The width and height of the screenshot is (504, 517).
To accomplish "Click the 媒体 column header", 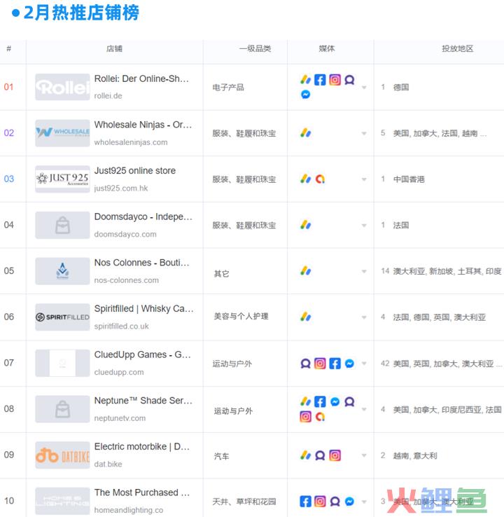I will pyautogui.click(x=327, y=49).
